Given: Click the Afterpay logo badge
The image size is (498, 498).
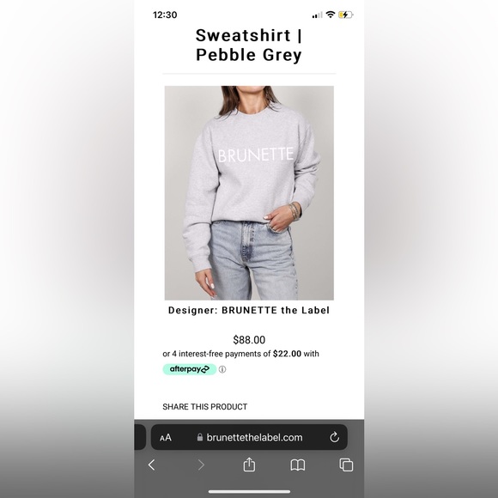Looking at the screenshot, I should point(190,369).
